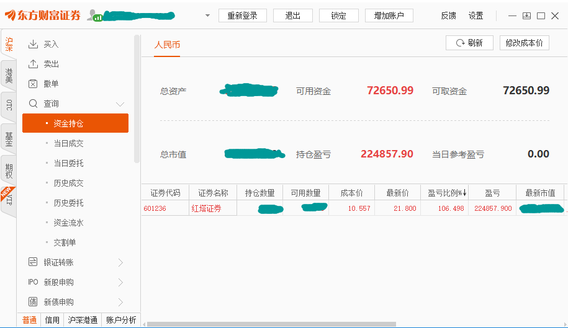Click the 盈亏 column header

(x=492, y=193)
